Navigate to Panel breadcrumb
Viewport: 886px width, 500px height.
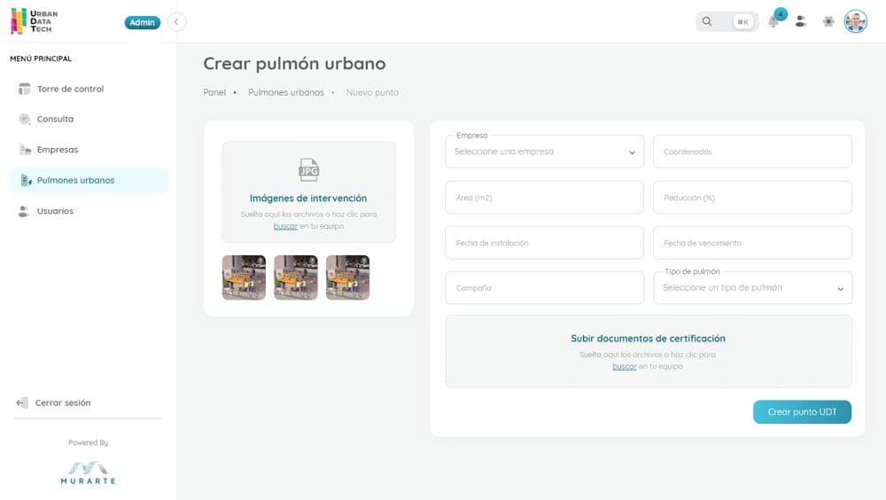pyautogui.click(x=214, y=92)
